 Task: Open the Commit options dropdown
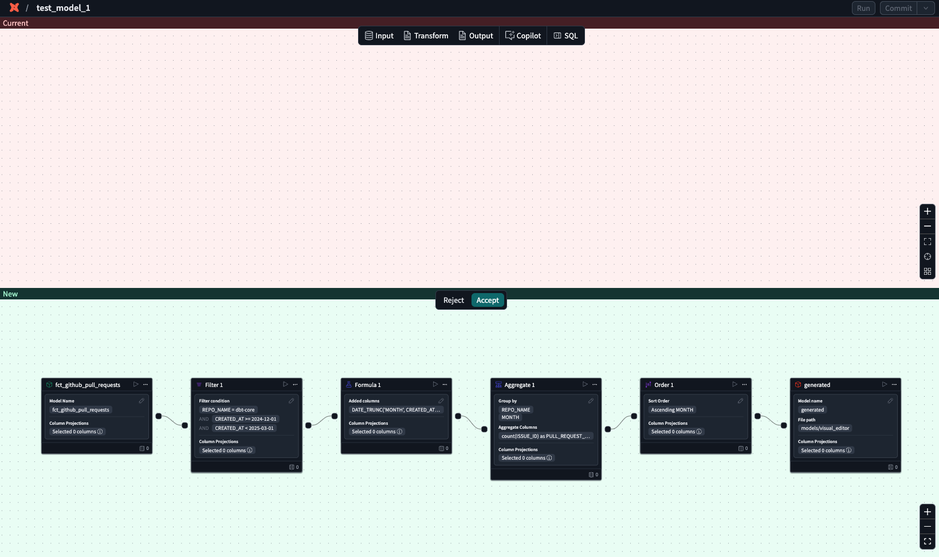coord(926,8)
